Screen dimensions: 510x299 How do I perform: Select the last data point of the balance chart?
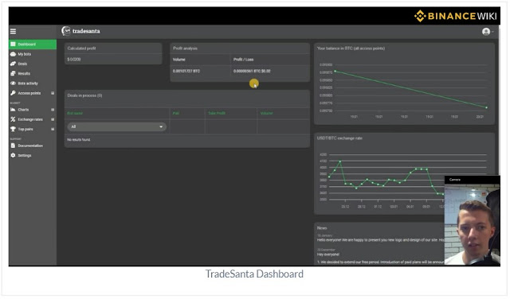point(487,107)
